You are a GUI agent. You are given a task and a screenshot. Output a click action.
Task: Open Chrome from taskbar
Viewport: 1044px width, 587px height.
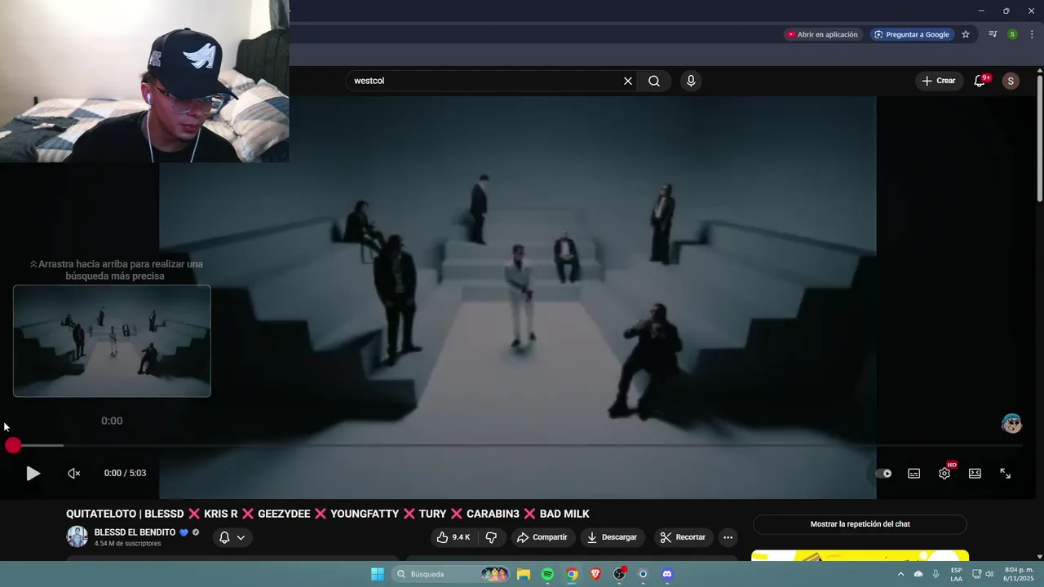[x=572, y=574]
